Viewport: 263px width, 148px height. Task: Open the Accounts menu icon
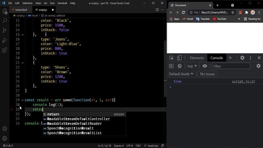pyautogui.click(x=5, y=129)
